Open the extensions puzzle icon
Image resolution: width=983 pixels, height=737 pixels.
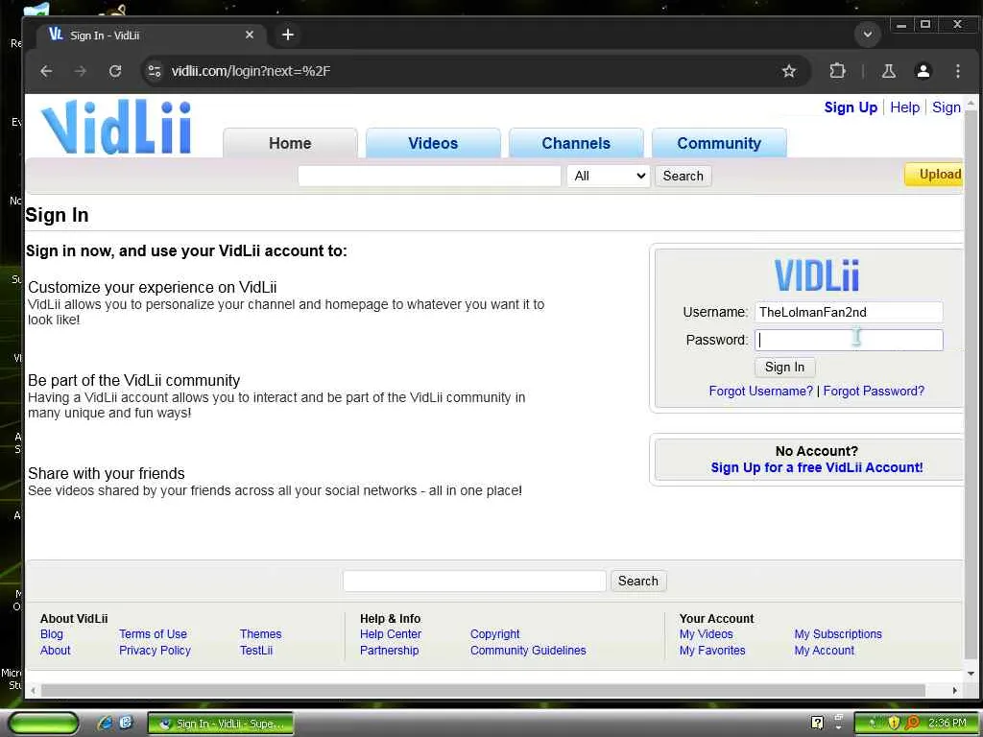(837, 71)
